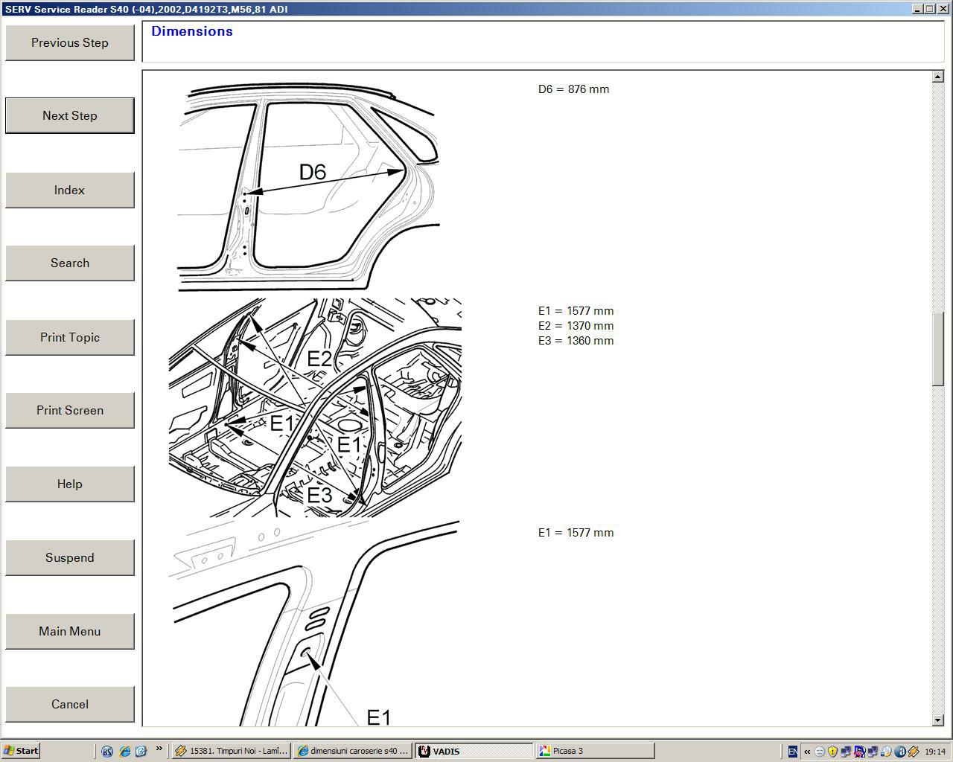Expand the Quick Launch overflow chevron
Screen dimensions: 953x762
click(159, 749)
